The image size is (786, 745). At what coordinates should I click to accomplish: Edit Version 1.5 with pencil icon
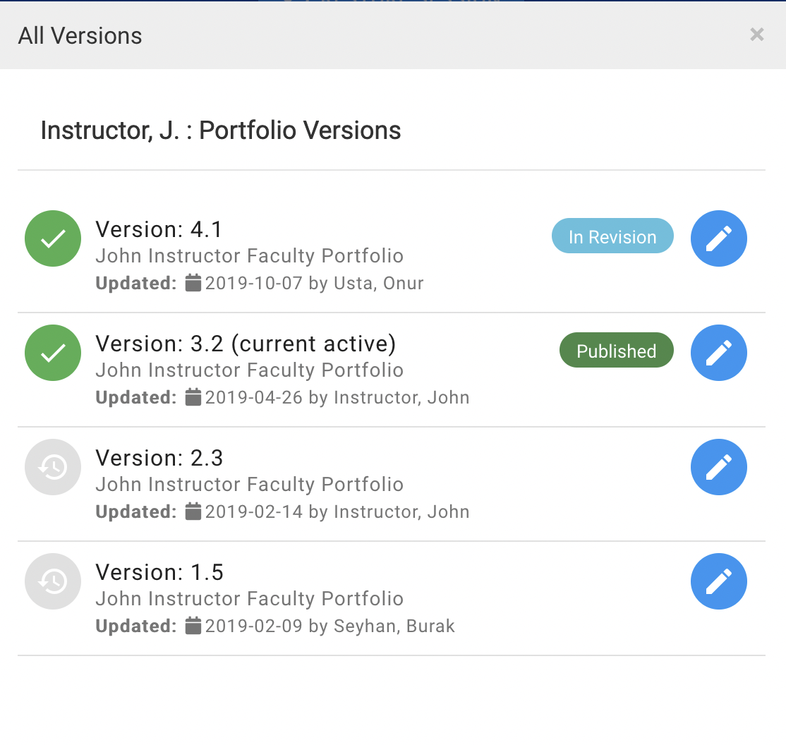(x=718, y=581)
